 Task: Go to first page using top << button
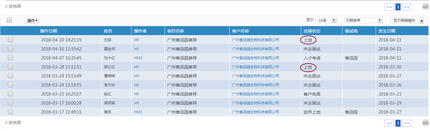pos(389,7)
